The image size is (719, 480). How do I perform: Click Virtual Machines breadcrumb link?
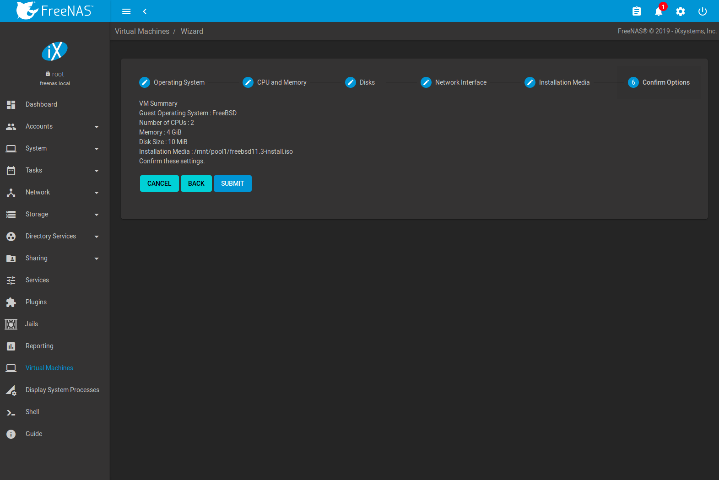click(x=142, y=31)
